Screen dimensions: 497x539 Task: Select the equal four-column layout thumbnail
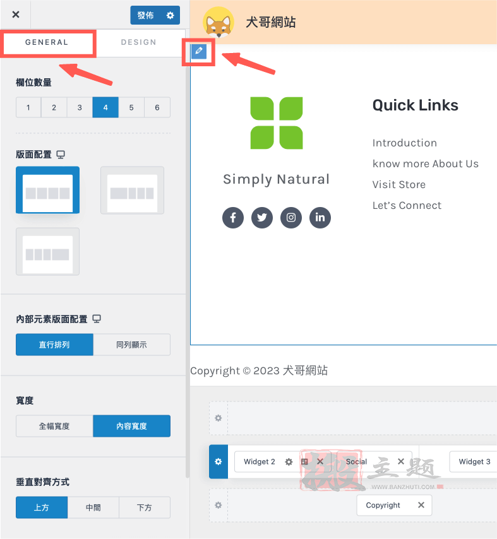tap(48, 190)
